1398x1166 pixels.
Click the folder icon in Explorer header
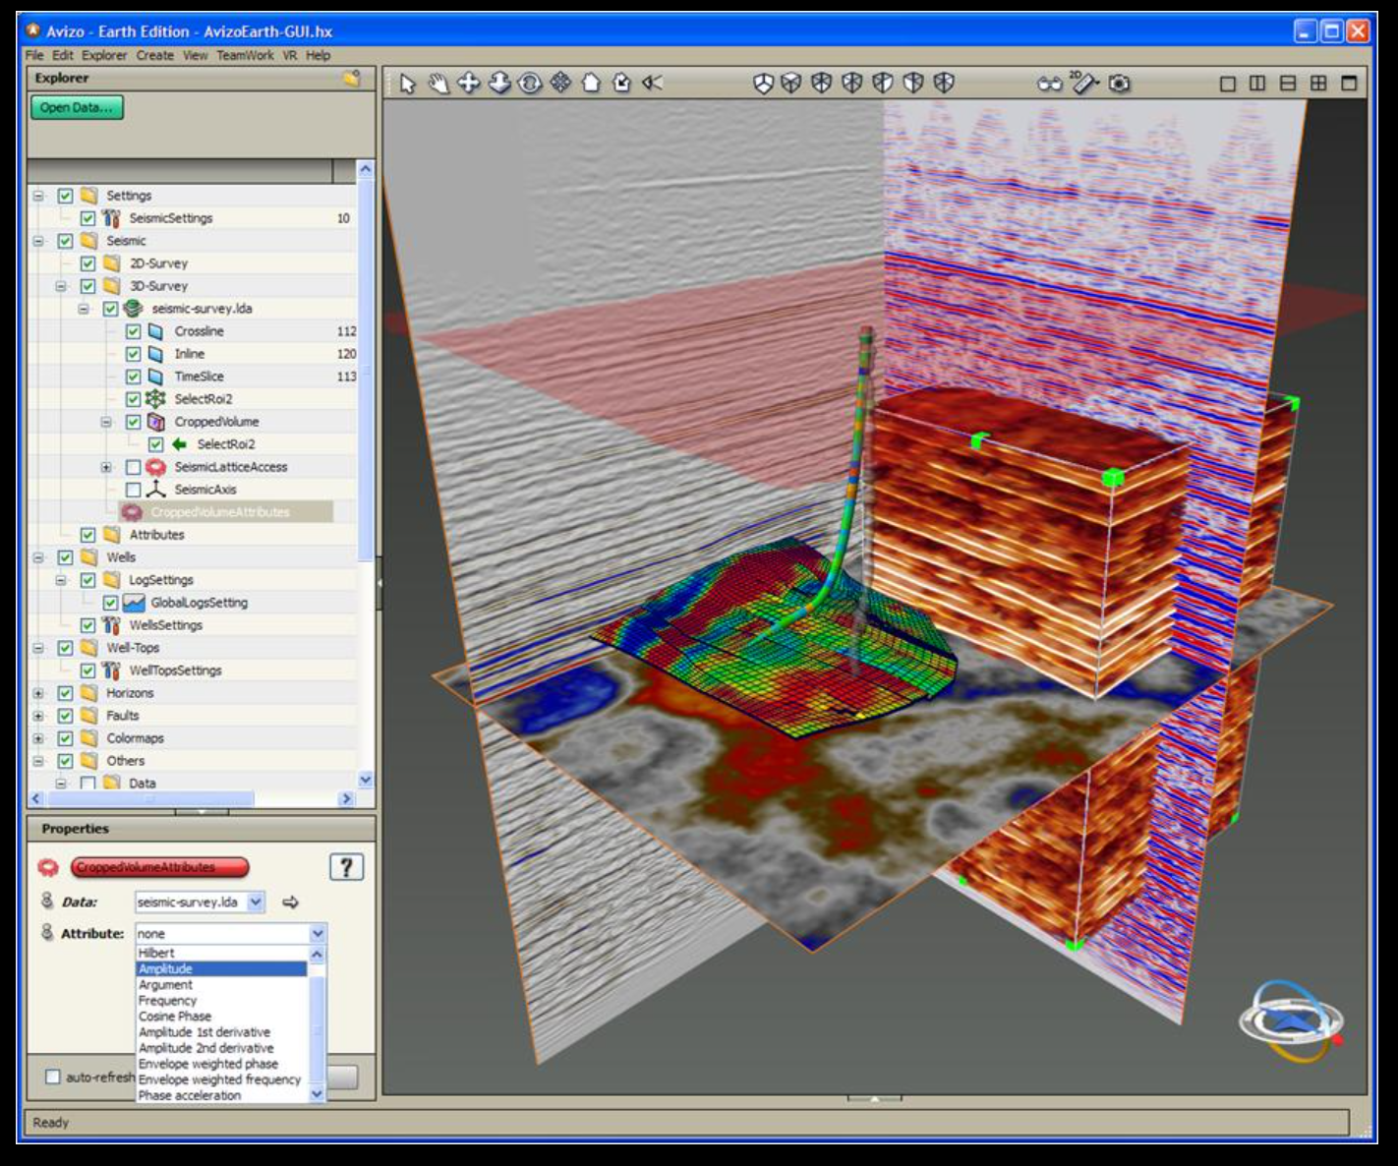[x=351, y=79]
